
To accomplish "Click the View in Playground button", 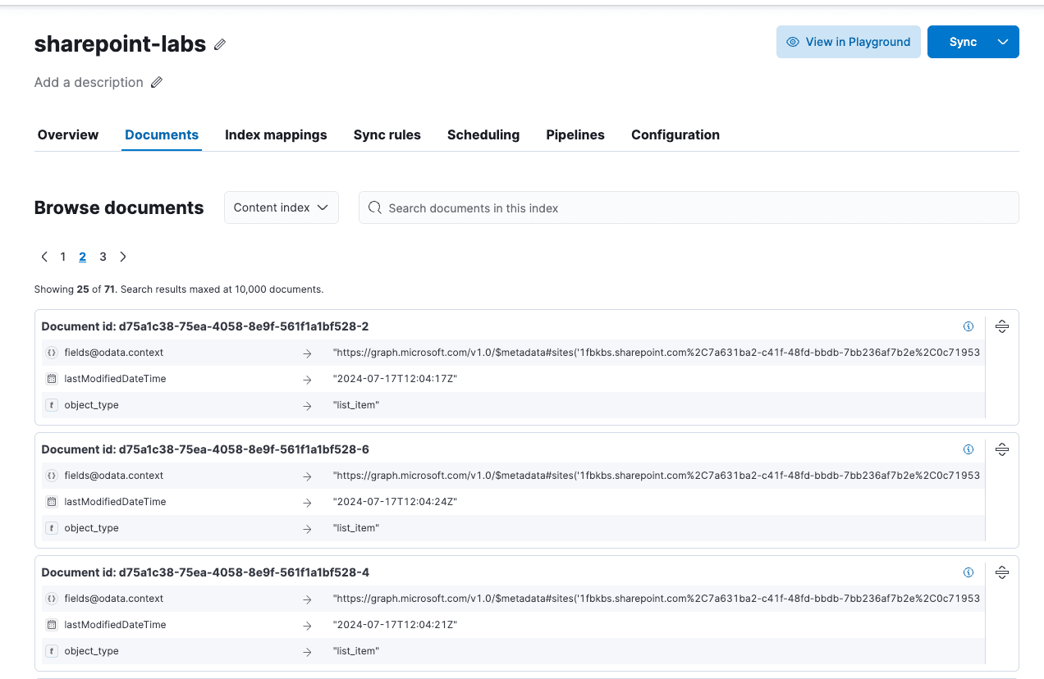I will [848, 41].
